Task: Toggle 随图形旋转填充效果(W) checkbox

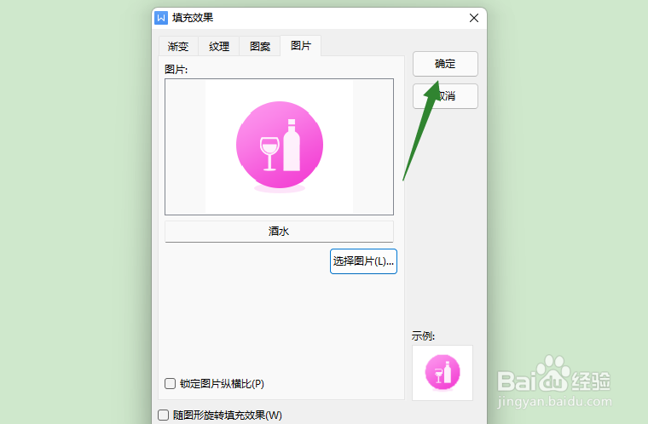Action: 163,415
